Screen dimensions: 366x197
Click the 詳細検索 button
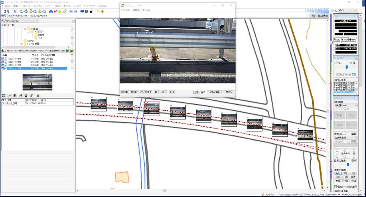click(x=323, y=16)
